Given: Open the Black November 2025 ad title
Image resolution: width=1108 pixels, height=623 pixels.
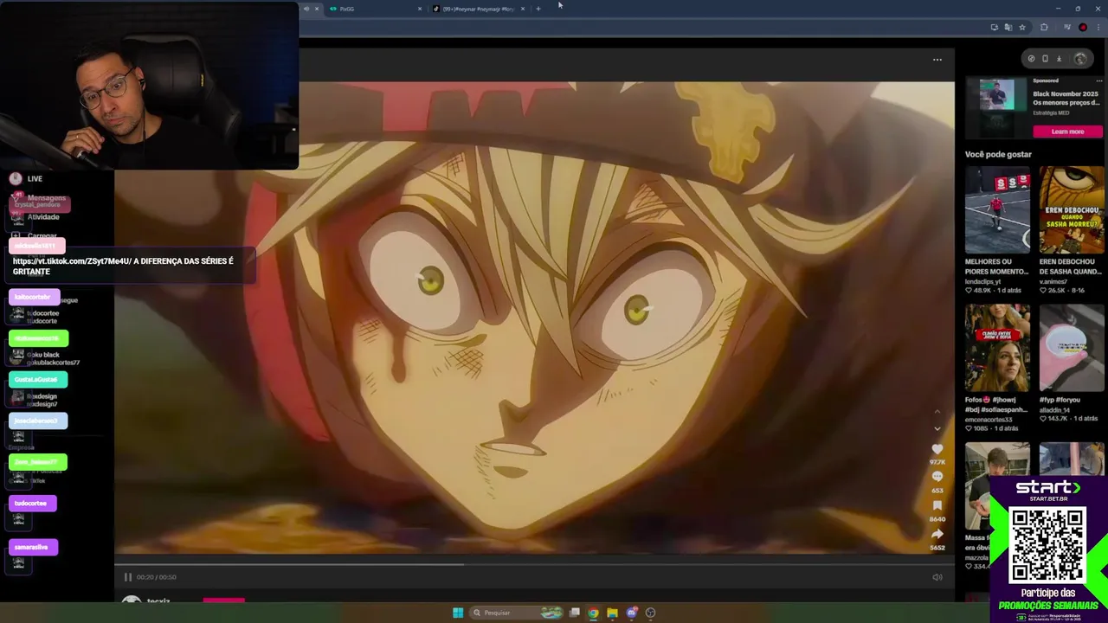Looking at the screenshot, I should [x=1066, y=98].
